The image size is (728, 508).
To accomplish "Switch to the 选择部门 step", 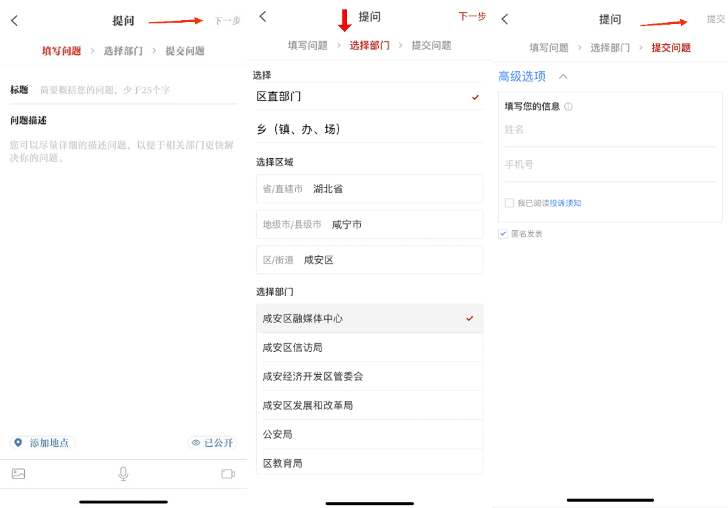I will (369, 45).
